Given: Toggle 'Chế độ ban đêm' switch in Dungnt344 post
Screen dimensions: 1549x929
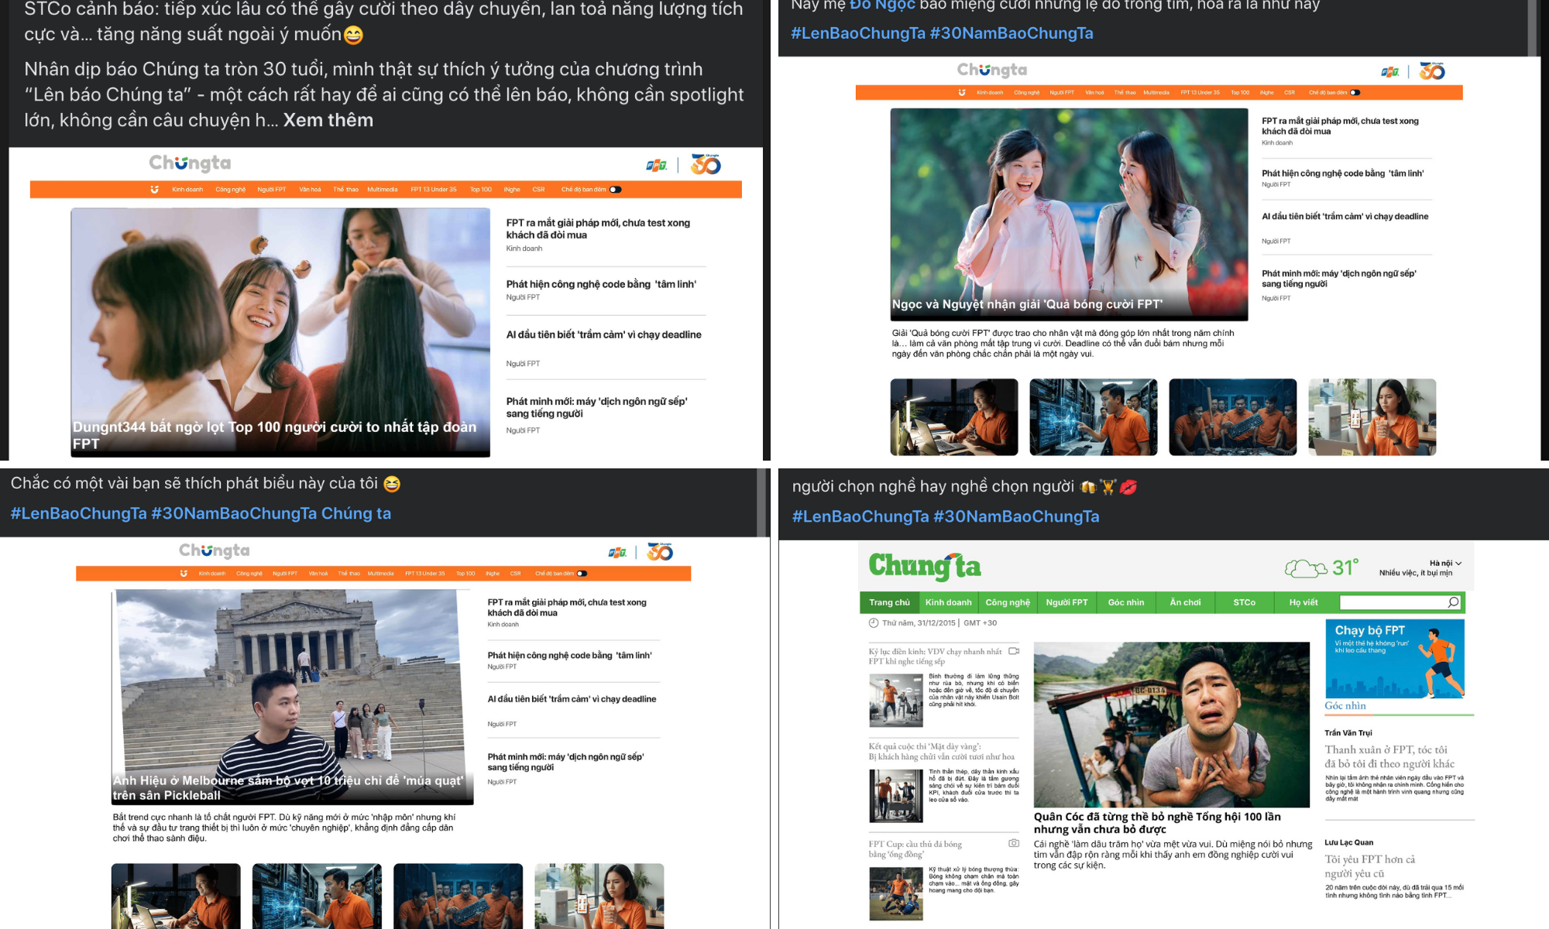Looking at the screenshot, I should (615, 190).
